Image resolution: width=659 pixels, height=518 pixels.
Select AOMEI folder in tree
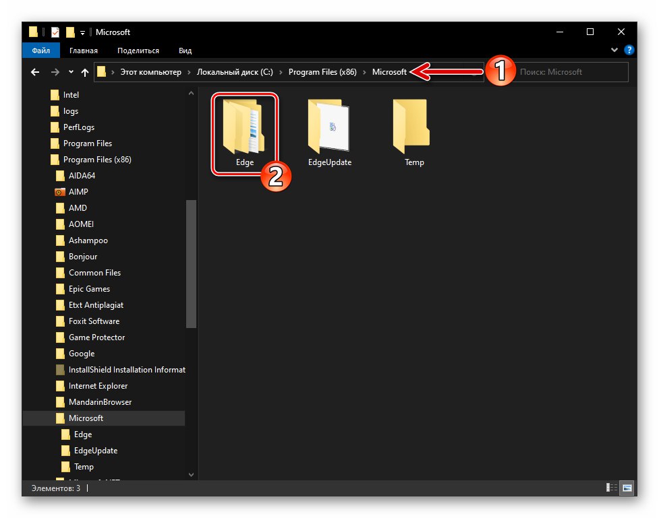click(74, 224)
